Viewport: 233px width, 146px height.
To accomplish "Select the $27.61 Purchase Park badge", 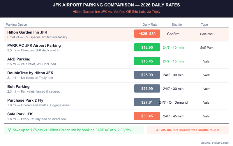I will pos(147,102).
